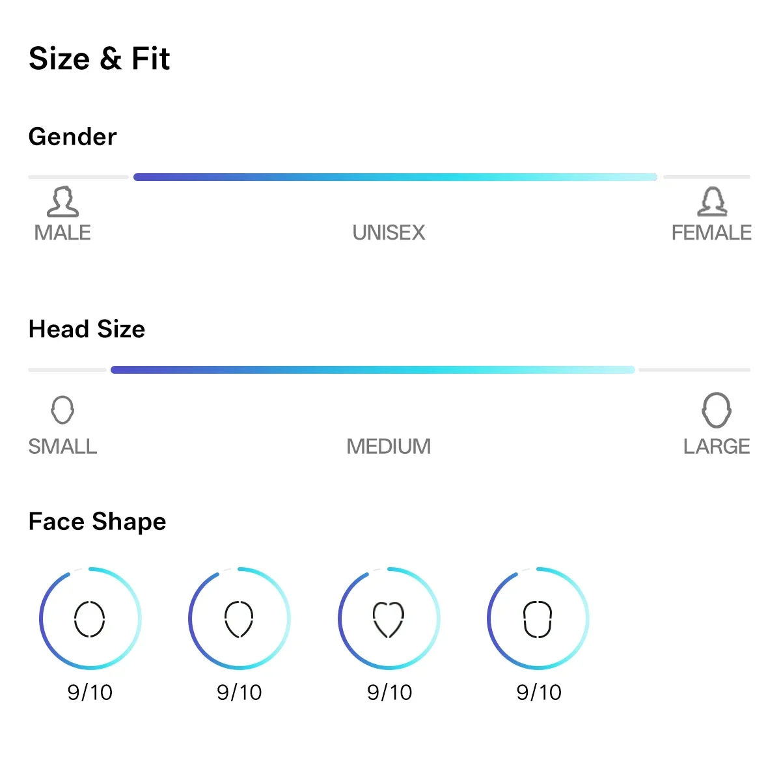Screen dimensions: 781x782
Task: Choose the pointed-chin face shape icon
Action: point(239,619)
